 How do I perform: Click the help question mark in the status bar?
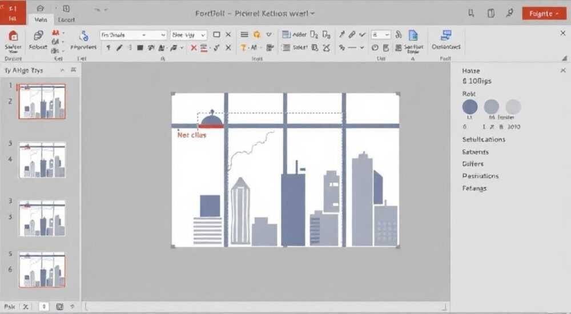click(73, 307)
